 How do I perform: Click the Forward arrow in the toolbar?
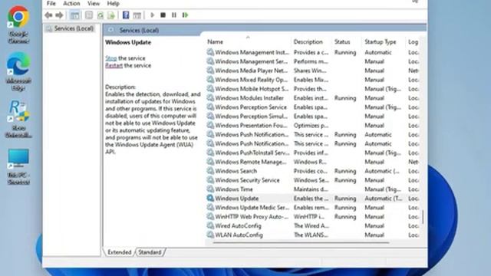point(59,15)
